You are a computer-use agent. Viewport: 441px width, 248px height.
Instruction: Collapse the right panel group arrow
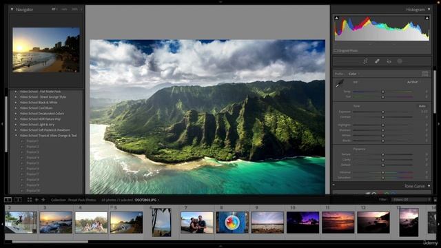pos(439,123)
